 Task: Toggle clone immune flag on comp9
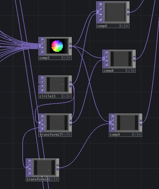click(x=113, y=120)
